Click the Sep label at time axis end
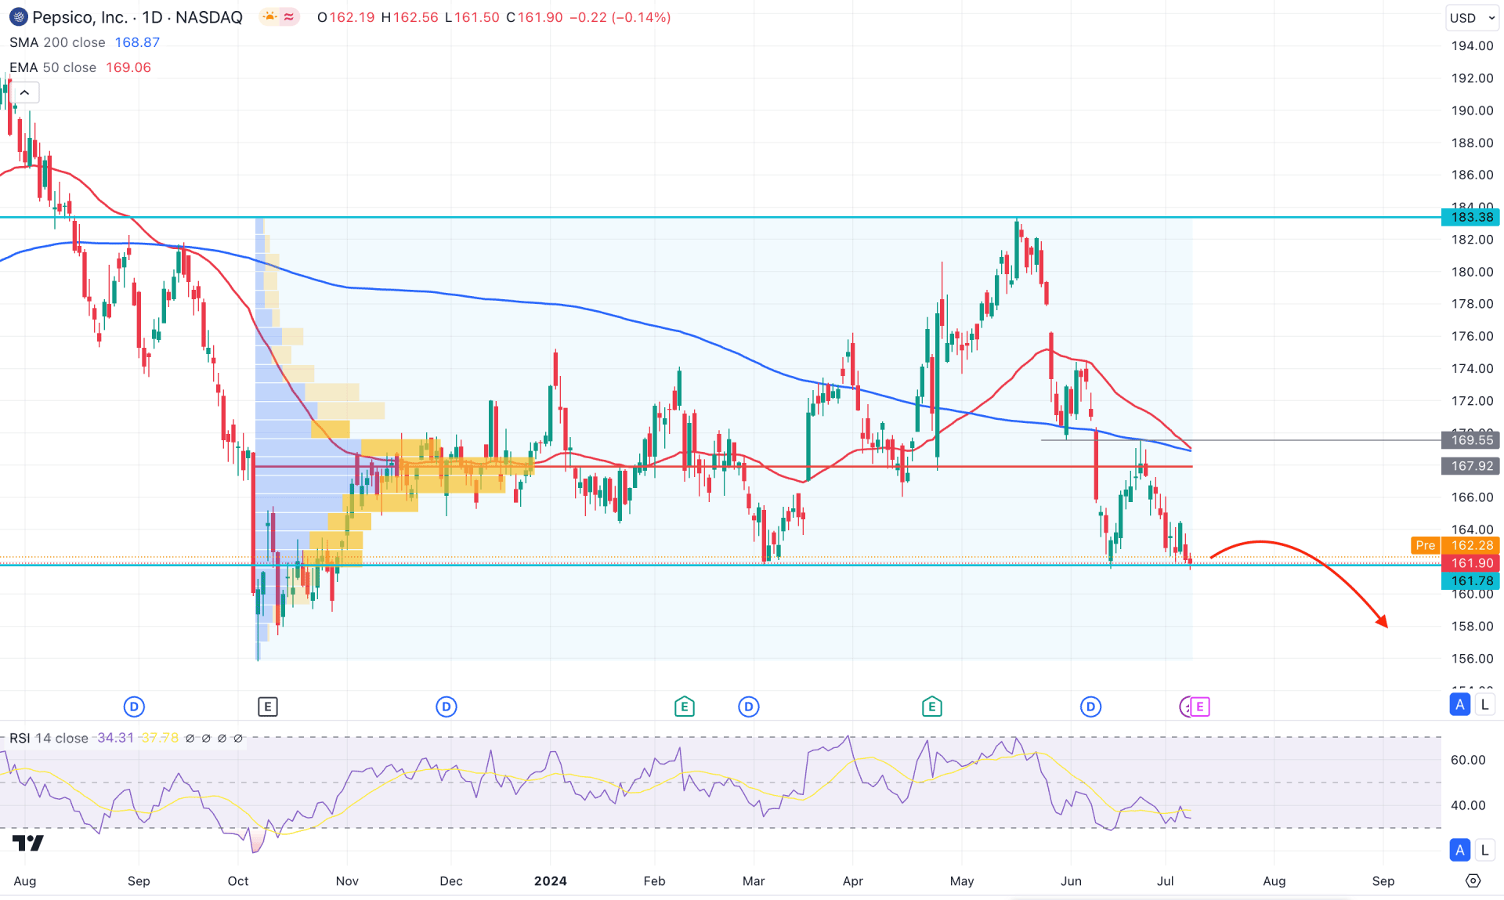This screenshot has height=900, width=1504. coord(1383,881)
